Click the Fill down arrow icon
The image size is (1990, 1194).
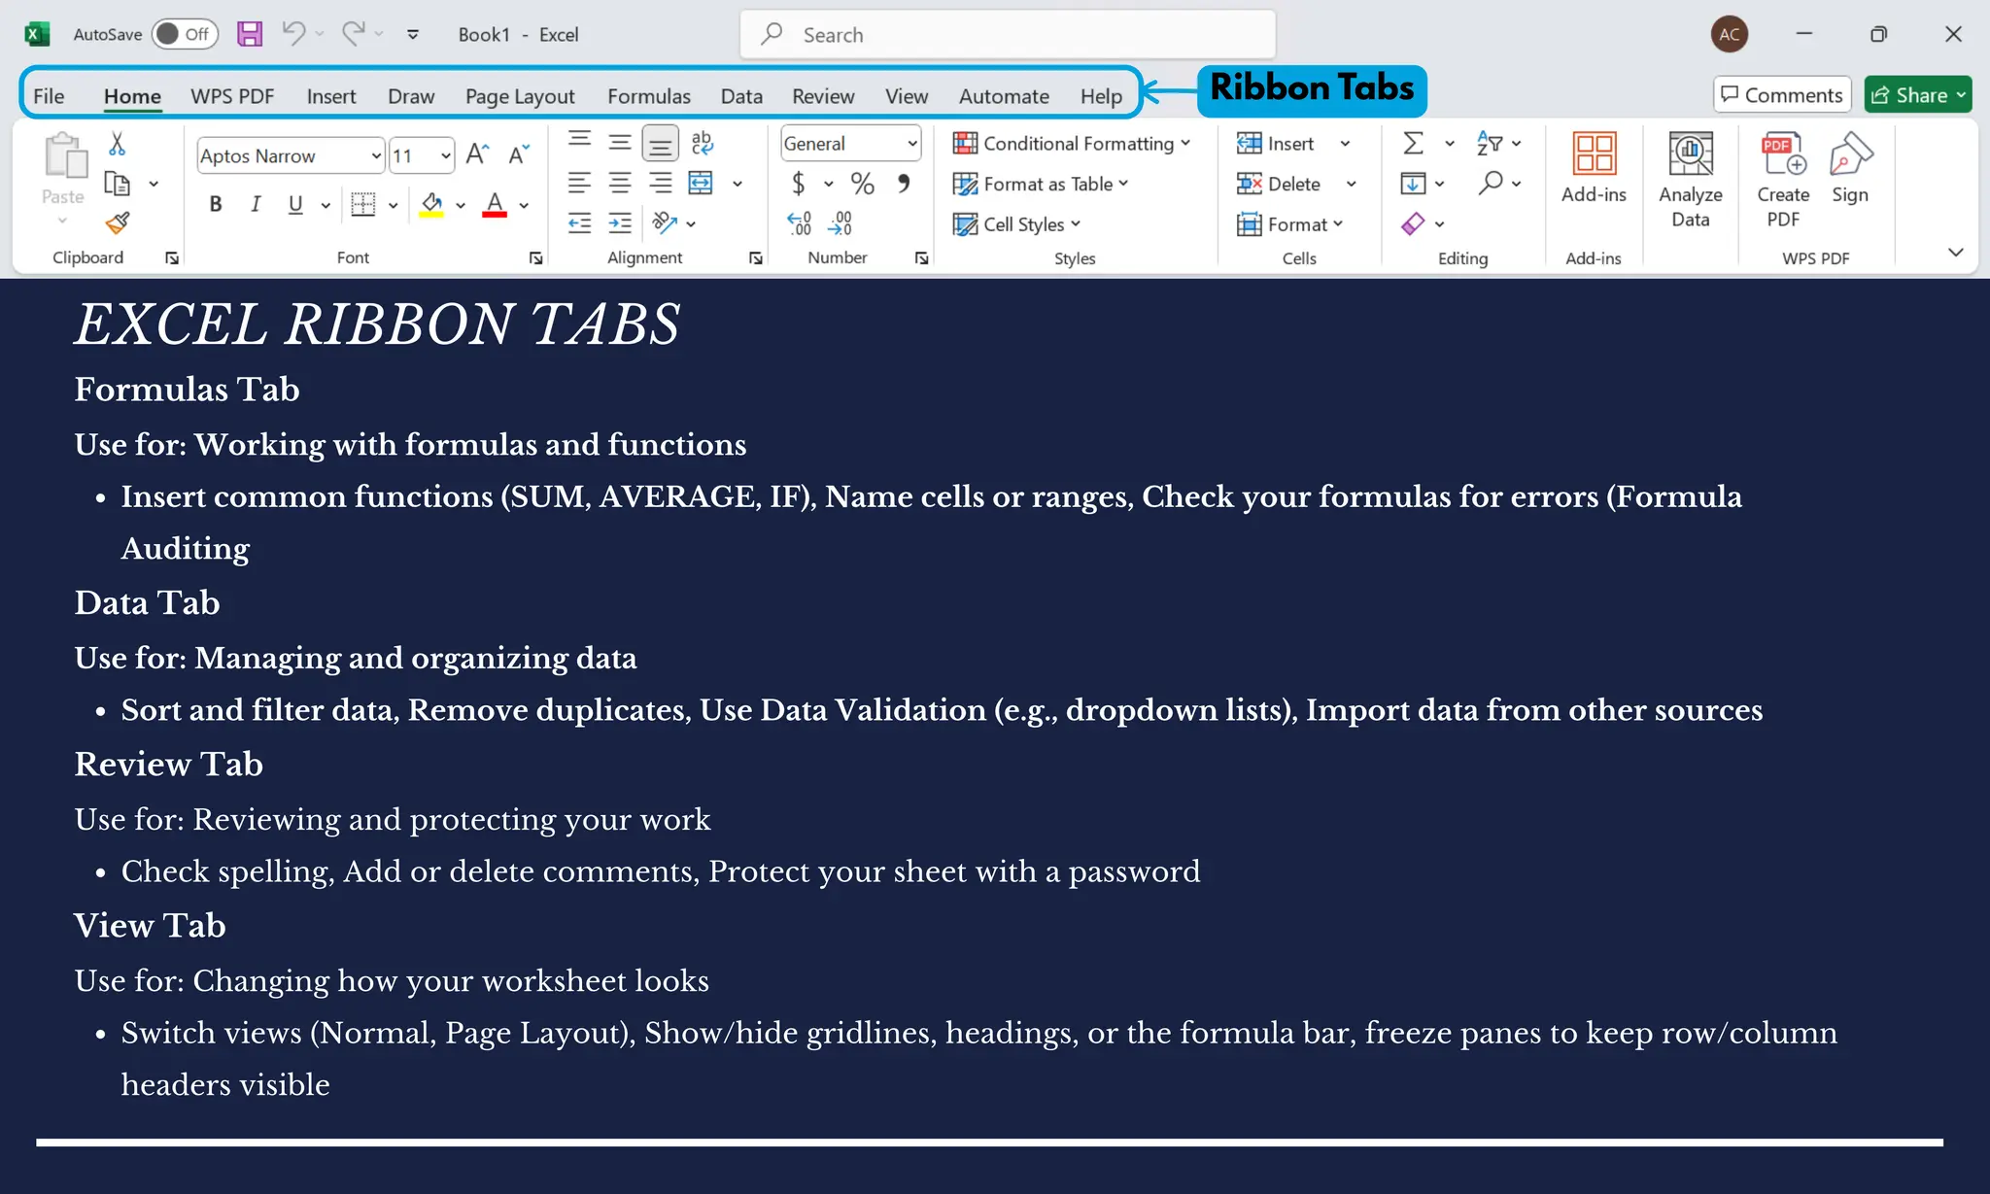coord(1413,183)
